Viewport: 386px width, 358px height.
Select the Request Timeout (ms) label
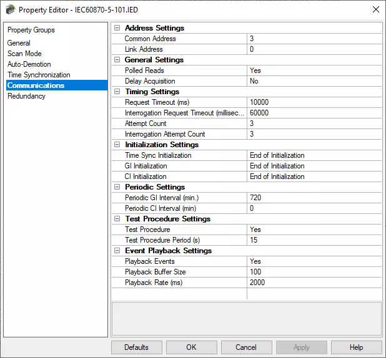coord(157,102)
